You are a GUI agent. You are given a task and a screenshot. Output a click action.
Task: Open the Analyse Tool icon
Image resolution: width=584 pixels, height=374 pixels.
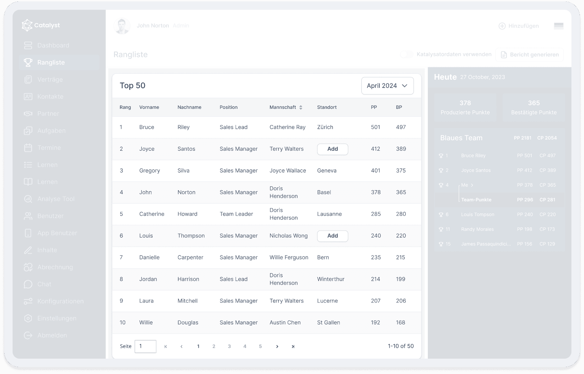coord(28,199)
